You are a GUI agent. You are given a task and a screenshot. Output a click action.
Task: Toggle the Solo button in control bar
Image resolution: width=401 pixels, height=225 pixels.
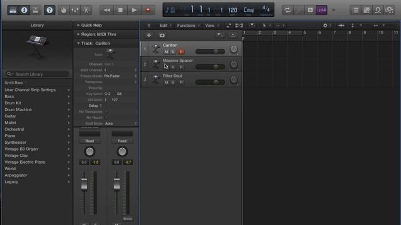point(310,10)
